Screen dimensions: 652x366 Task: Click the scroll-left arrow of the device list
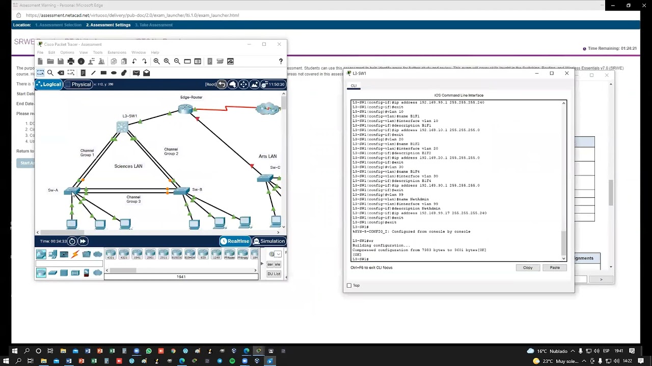107,270
